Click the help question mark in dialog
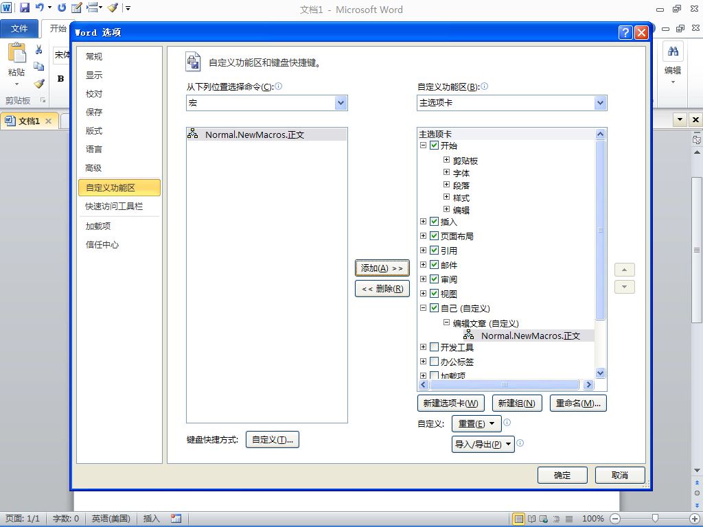Image resolution: width=703 pixels, height=527 pixels. pyautogui.click(x=625, y=32)
